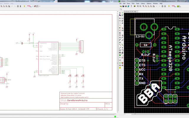Image resolution: width=189 pixels, height=118 pixels.
Task: Click the PCB quote button in Board toolbar
Action: [179, 6]
